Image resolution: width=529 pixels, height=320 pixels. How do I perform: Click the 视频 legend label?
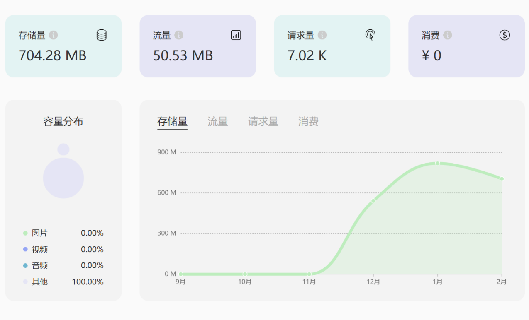tap(40, 249)
